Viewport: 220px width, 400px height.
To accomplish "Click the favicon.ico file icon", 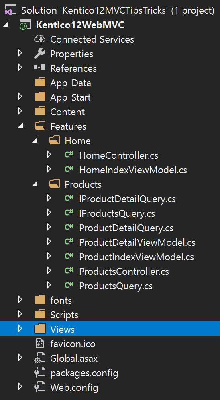I will (x=40, y=344).
